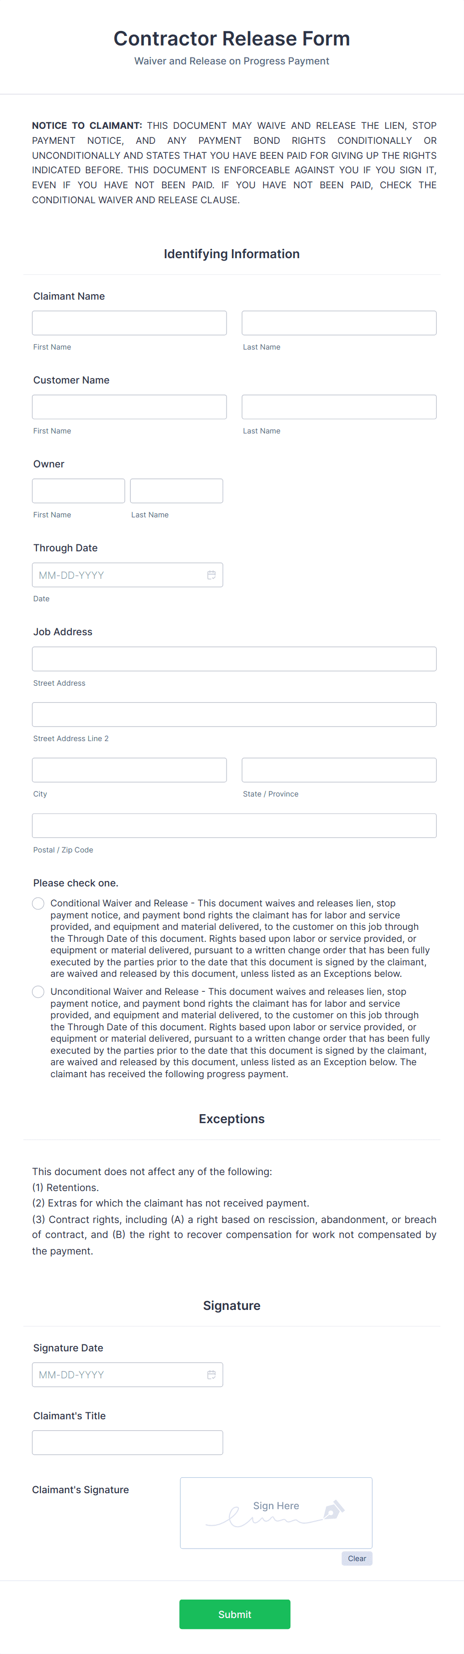Click the green Submit button
The height and width of the screenshot is (1654, 464).
point(234,1614)
